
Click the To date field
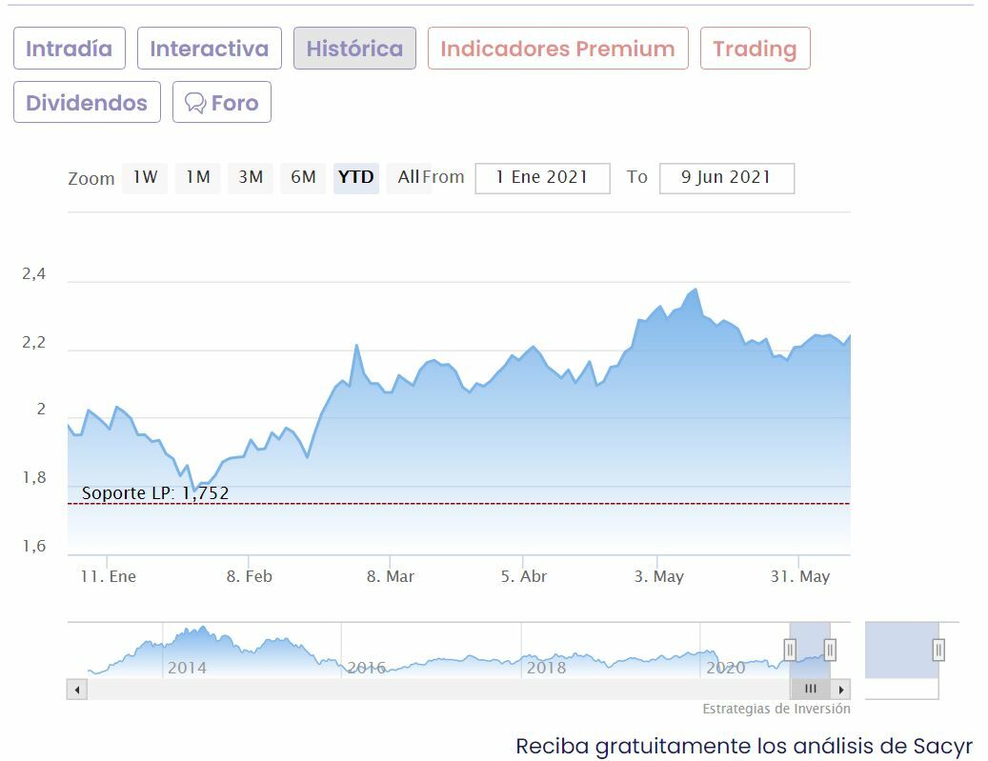tap(726, 177)
